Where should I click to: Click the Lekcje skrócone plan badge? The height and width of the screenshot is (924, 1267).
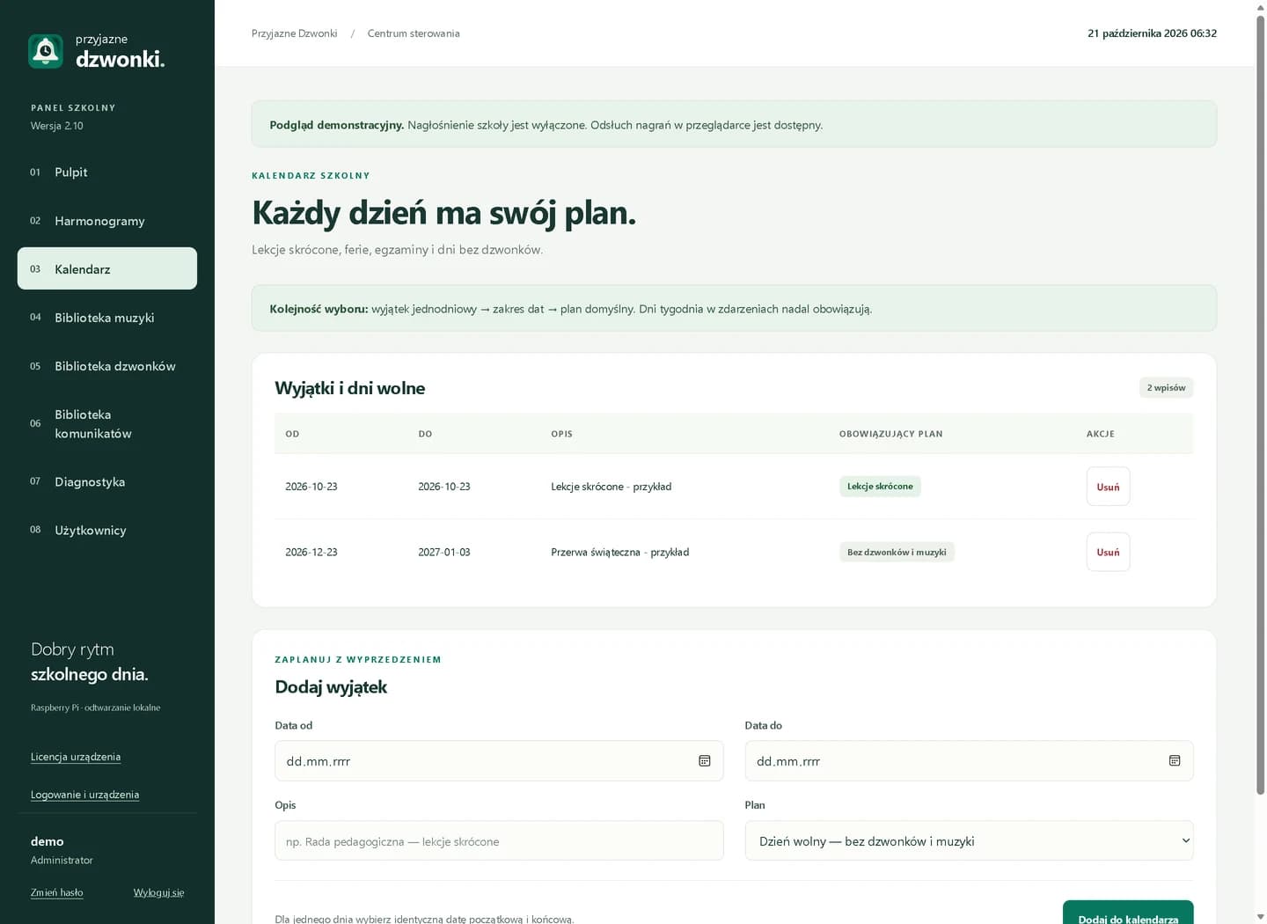880,487
